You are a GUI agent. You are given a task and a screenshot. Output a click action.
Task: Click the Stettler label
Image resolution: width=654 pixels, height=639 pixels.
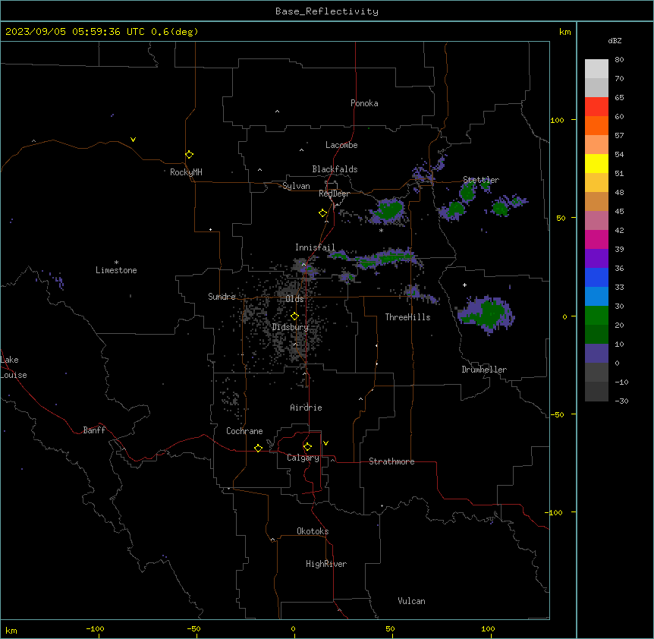click(481, 180)
